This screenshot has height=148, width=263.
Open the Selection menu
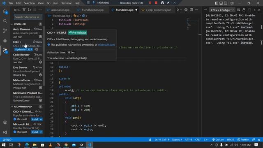tap(29, 3)
